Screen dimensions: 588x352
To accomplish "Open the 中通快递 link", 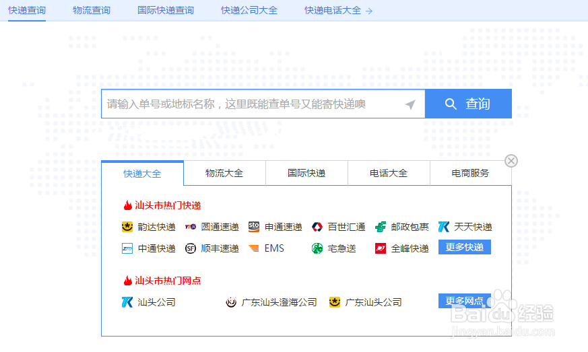I will pyautogui.click(x=157, y=248).
